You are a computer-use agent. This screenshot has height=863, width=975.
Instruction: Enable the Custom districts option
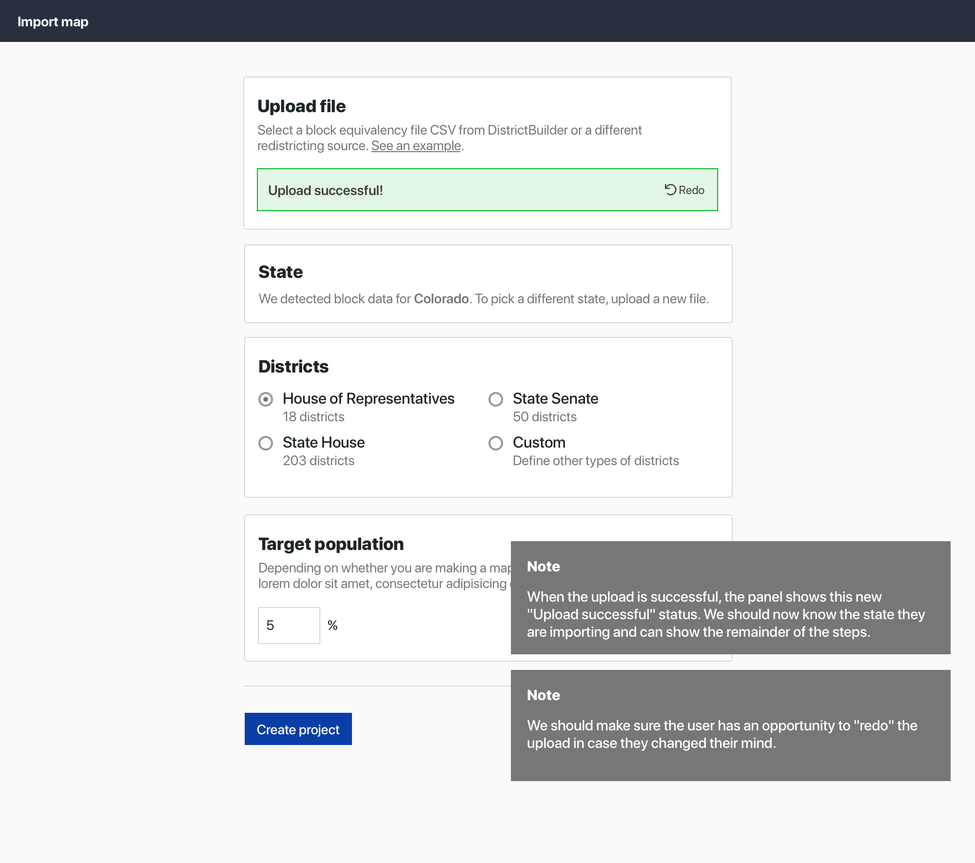pos(496,443)
